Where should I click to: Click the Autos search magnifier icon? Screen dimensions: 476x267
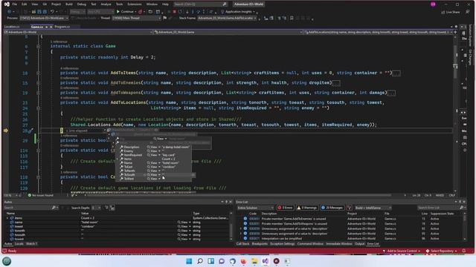click(x=54, y=208)
